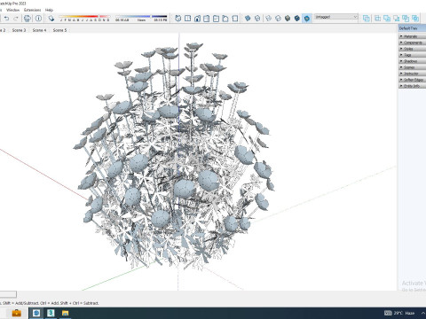This screenshot has width=426, height=319.
Task: Open the SketchUp taskbar icon
Action: point(51,313)
